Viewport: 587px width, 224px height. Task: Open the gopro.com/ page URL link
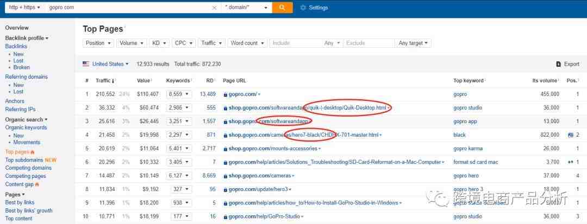pos(242,94)
